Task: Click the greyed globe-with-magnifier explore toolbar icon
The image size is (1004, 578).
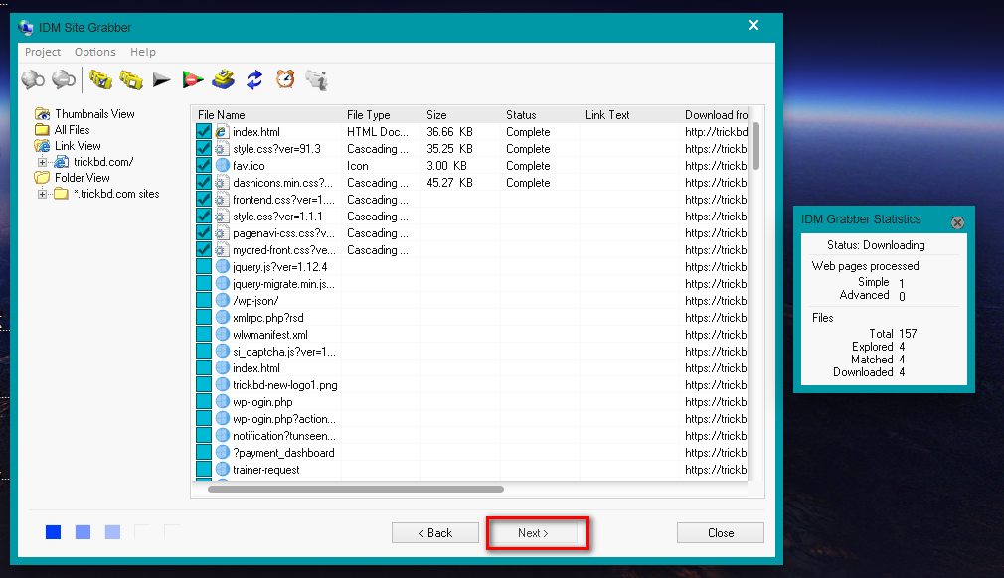Action: point(33,79)
